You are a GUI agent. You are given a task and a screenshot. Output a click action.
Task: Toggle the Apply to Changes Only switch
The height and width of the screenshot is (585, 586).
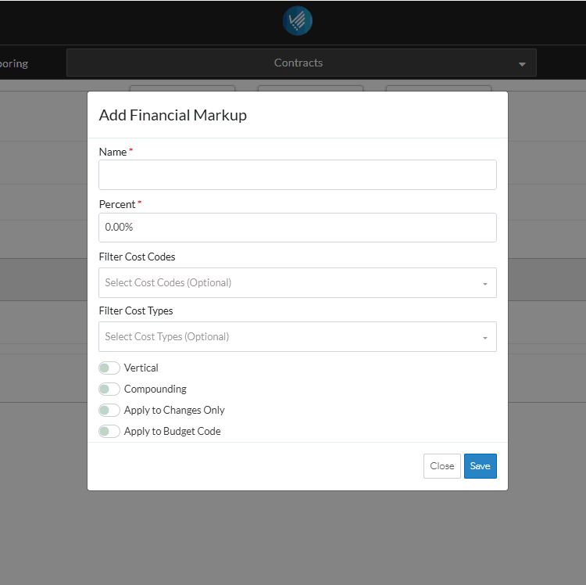point(109,410)
